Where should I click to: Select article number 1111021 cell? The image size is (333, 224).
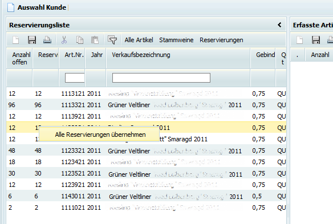73,207
